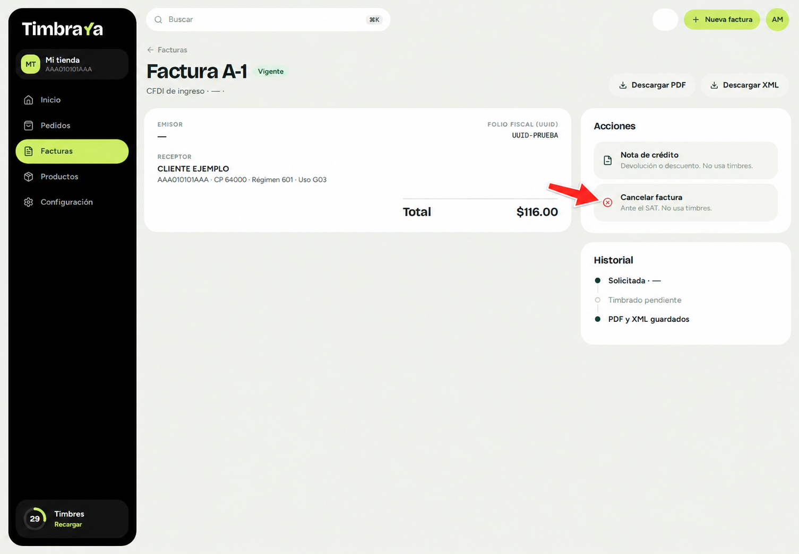Open the Mi tienda store switcher

[72, 64]
